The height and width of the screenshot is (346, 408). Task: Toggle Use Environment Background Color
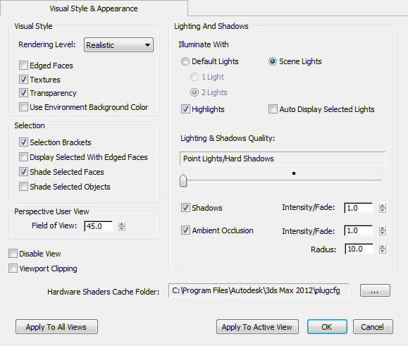[23, 106]
